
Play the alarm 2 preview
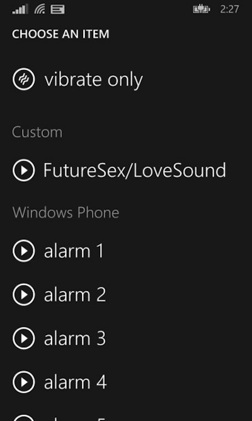pos(23,295)
